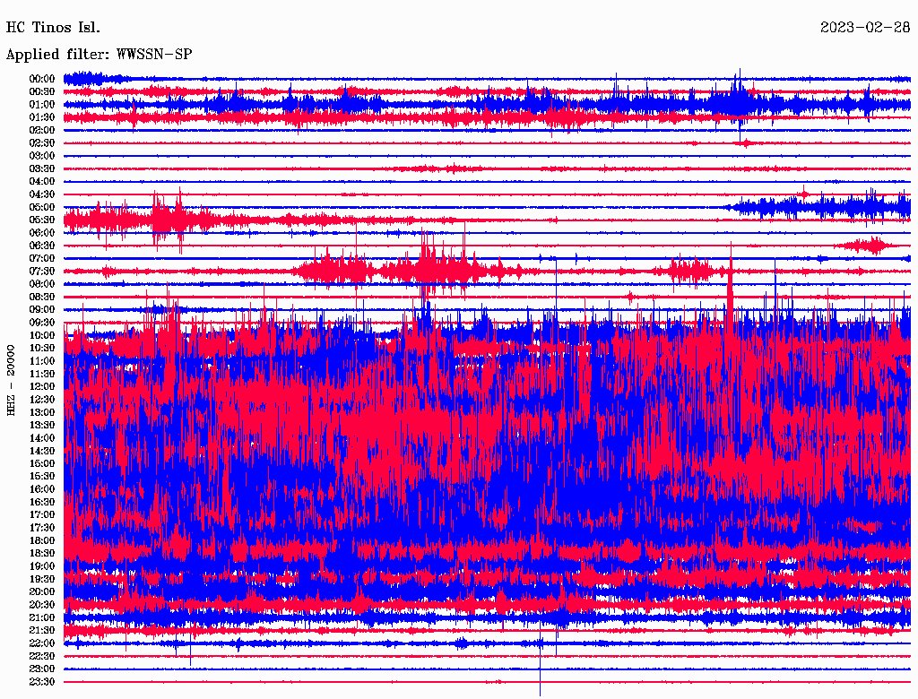
Task: Select the 07:30 time marker
Action: click(x=42, y=271)
